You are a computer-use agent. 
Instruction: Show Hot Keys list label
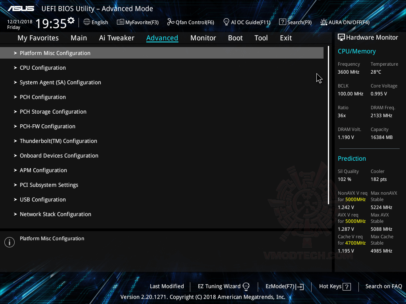tap(330, 287)
